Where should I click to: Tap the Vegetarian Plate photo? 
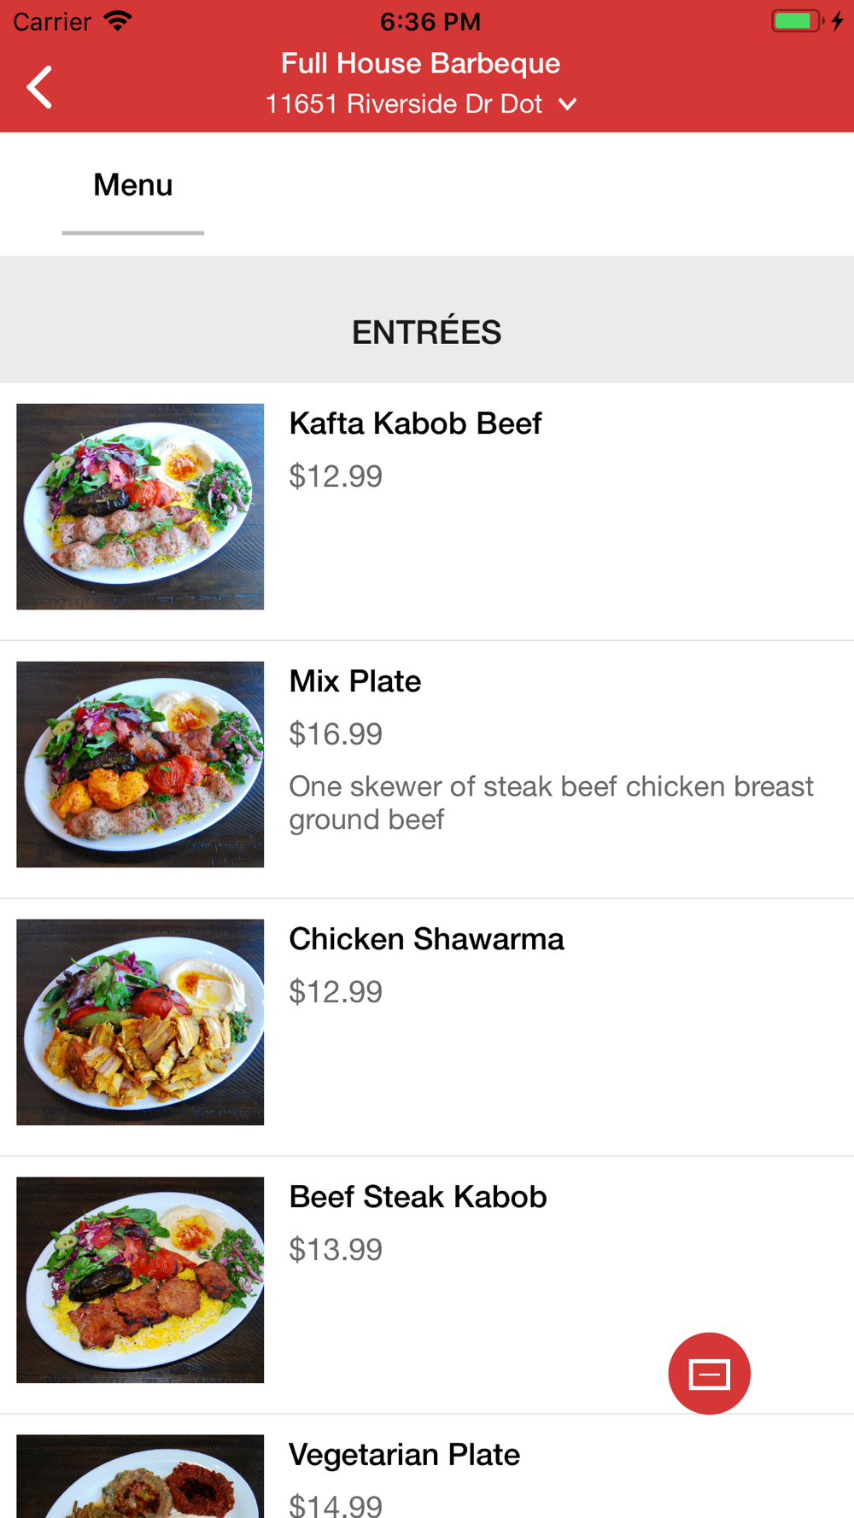tap(140, 1477)
